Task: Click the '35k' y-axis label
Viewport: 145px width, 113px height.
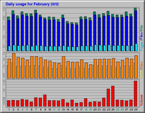Action: point(4,18)
